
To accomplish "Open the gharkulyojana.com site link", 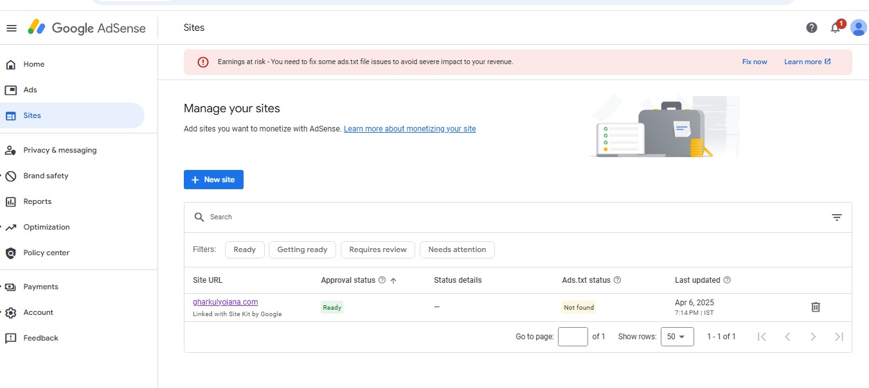I will [225, 302].
